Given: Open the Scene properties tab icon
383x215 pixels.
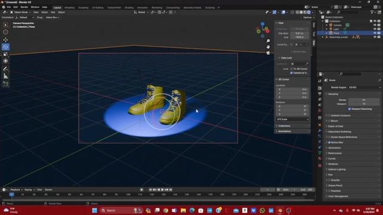Looking at the screenshot, I should pos(320,105).
